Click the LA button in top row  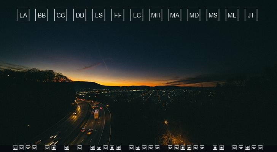coord(23,15)
